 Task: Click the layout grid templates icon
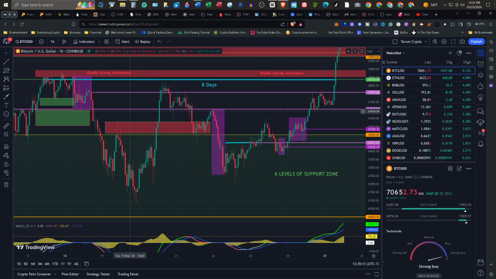106,42
